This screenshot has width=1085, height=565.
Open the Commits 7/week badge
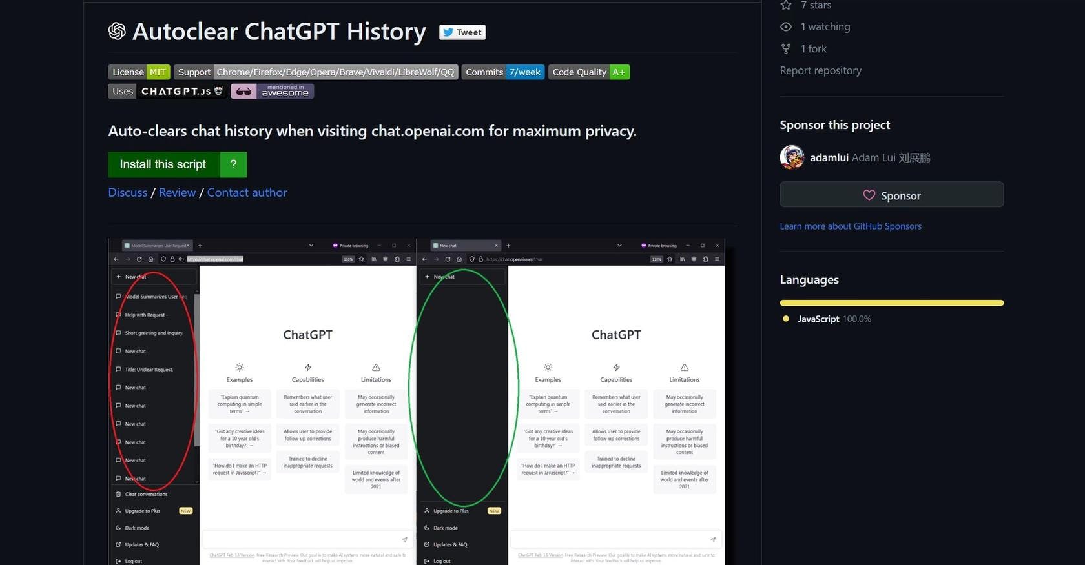point(503,72)
